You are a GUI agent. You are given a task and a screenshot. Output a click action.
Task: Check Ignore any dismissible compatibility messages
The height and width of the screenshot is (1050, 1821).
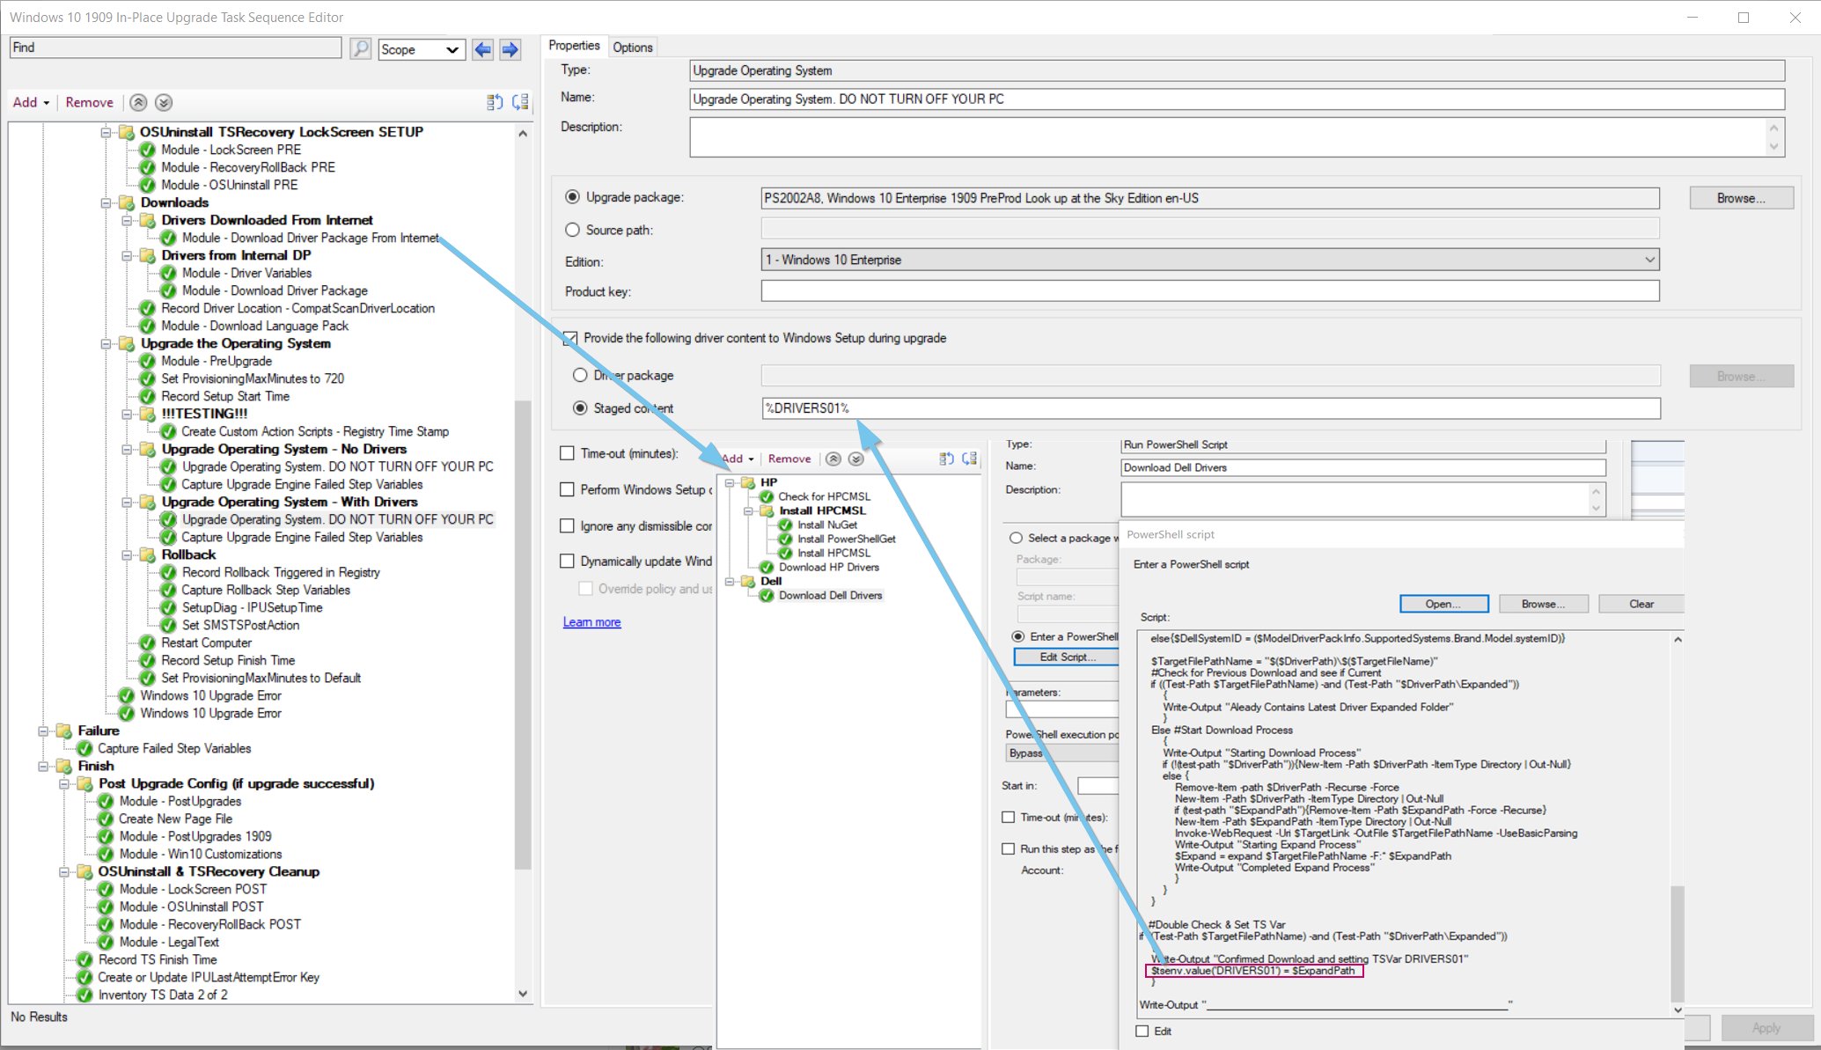click(x=567, y=525)
